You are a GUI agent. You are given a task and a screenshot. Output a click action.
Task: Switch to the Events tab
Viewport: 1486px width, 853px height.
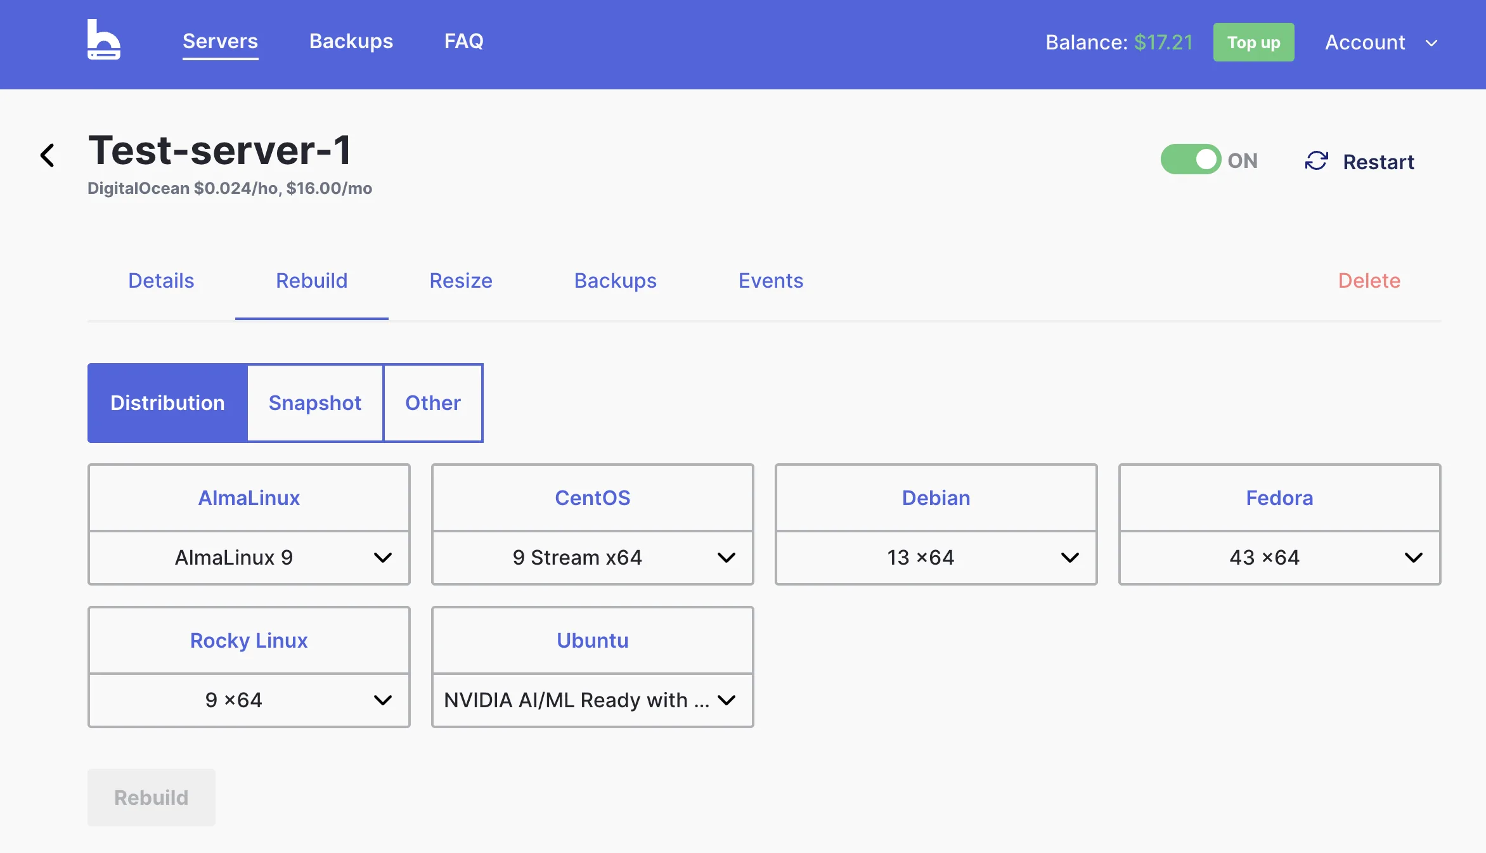pyautogui.click(x=771, y=281)
